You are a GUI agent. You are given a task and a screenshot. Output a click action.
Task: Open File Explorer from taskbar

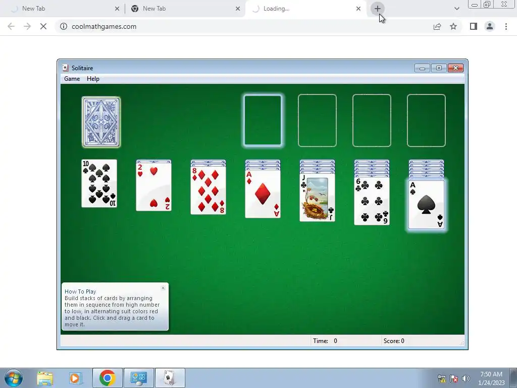click(x=45, y=378)
